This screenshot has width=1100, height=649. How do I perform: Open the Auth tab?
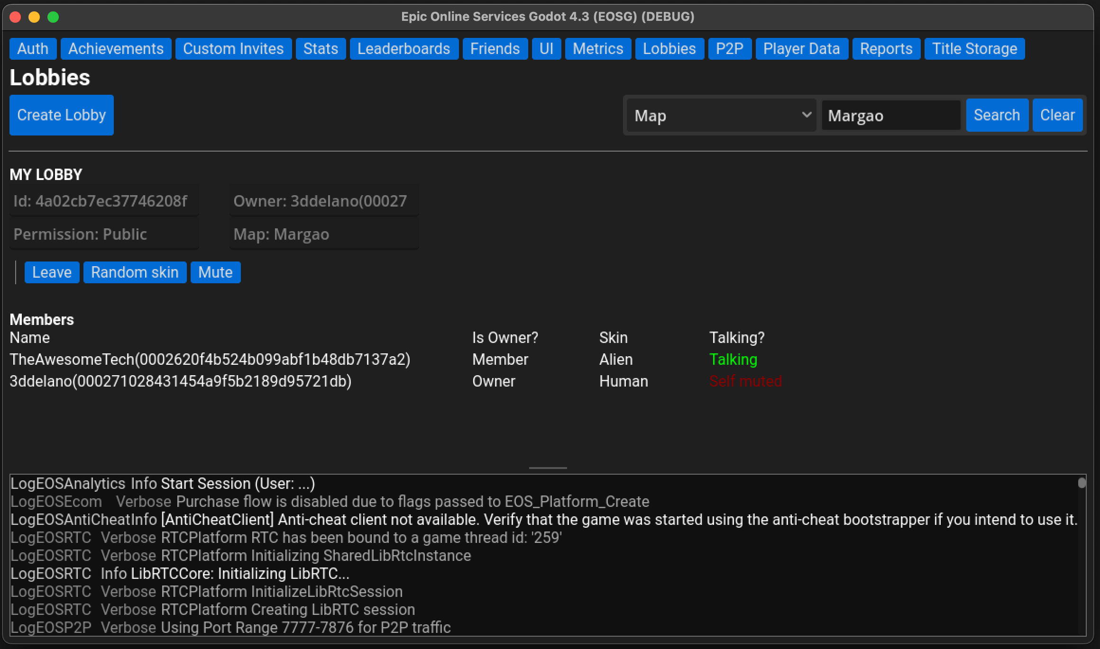(33, 49)
